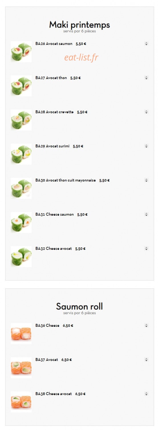Click the BA29 Avocat surimi quantity stepper
The image size is (158, 430).
[146, 146]
